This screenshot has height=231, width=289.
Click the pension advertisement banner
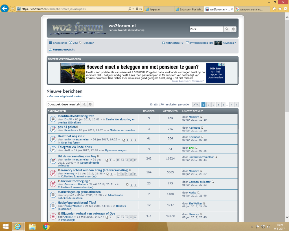(x=143, y=73)
